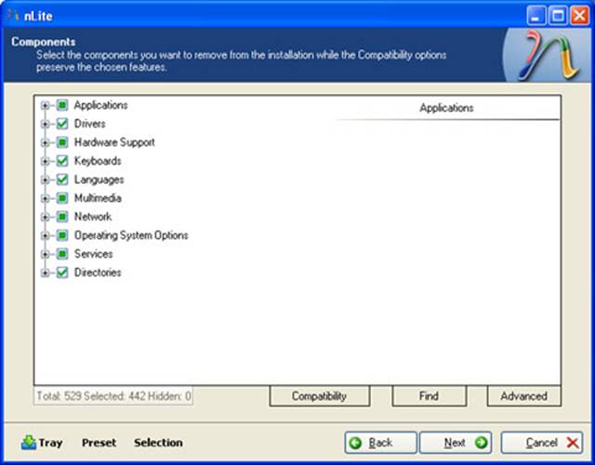
Task: Click the red X icon on Cancel
Action: point(572,443)
